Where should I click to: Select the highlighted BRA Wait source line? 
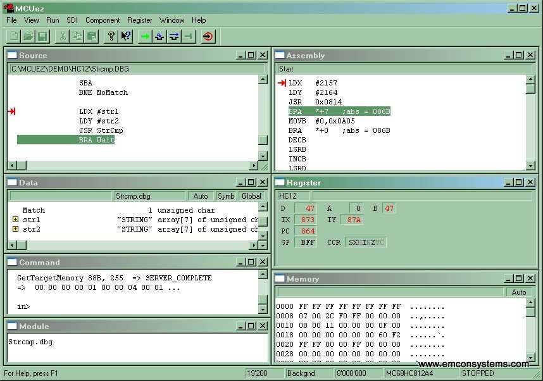pyautogui.click(x=96, y=140)
